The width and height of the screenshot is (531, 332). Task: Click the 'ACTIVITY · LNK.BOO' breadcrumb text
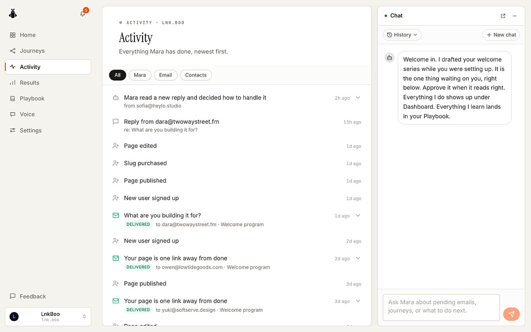coord(155,23)
